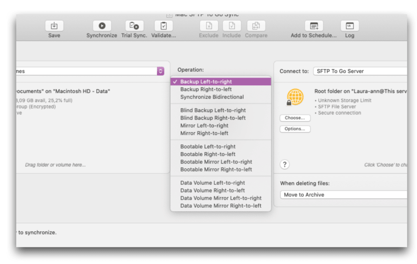Click the "Secure connection" text
417x264 pixels.
point(340,113)
